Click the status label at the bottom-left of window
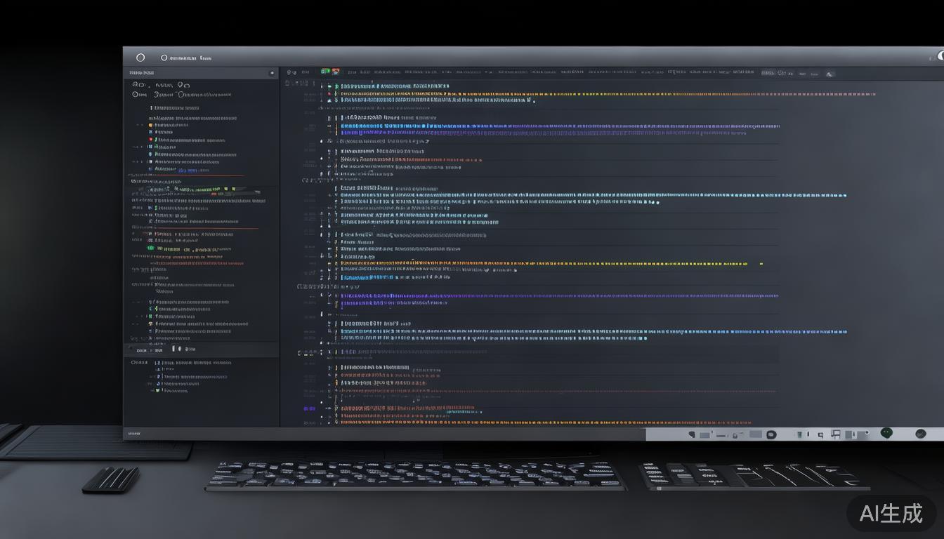944x539 pixels. [133, 434]
